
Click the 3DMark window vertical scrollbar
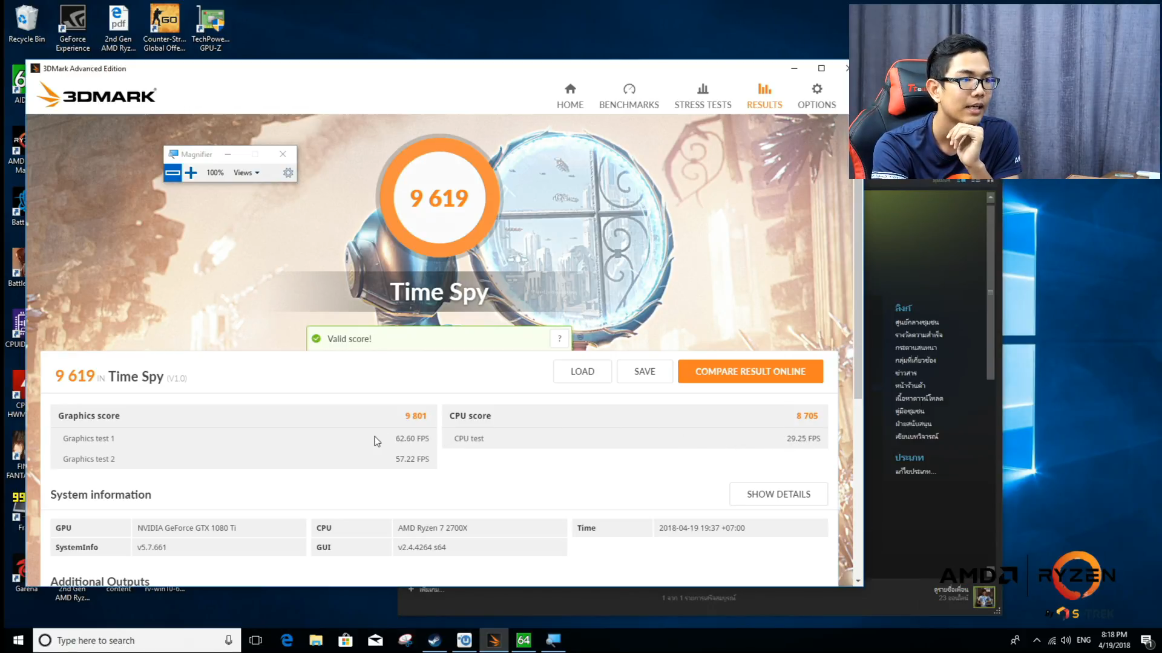pyautogui.click(x=858, y=290)
